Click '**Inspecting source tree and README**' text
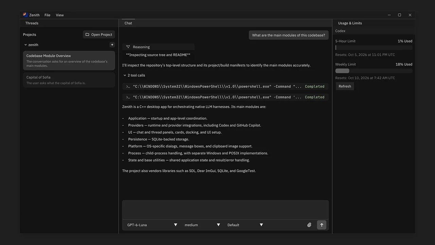This screenshot has width=435, height=245. point(158,55)
